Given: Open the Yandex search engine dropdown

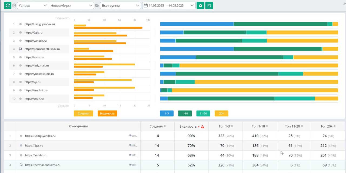Looking at the screenshot, I should [x=33, y=5].
